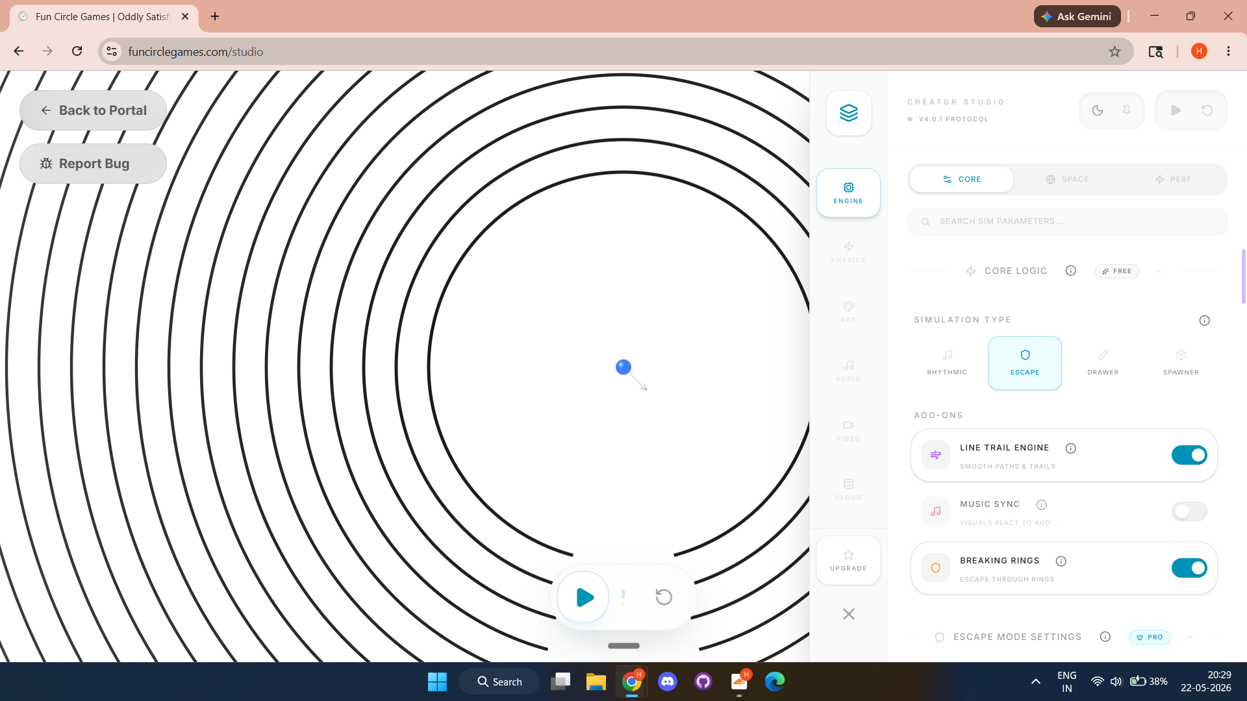Close the Fun Circle Games tab

coord(185,16)
